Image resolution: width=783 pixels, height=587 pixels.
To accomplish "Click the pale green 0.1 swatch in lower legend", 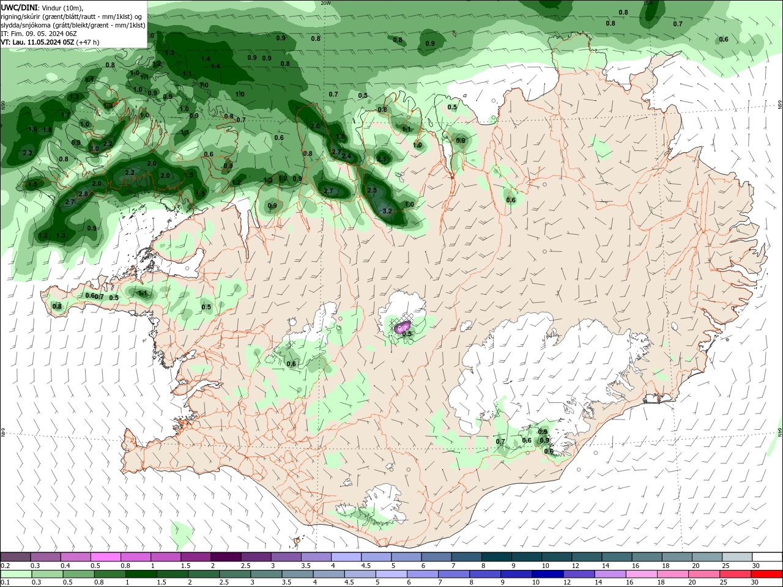I will (16, 574).
